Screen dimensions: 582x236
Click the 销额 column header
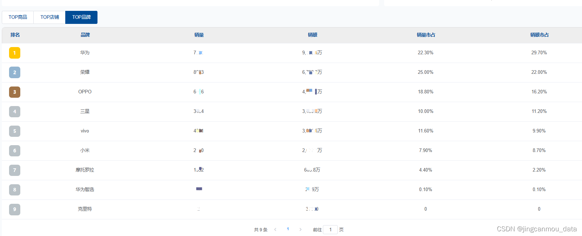click(312, 35)
